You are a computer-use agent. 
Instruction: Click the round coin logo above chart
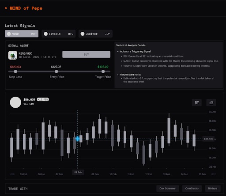pos(15,102)
